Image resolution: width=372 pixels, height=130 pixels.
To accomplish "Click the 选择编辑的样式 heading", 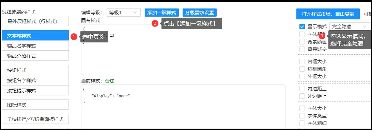I will click(19, 12).
